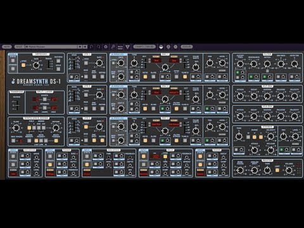The height and width of the screenshot is (228, 304).
Task: Open the OSC 2 wave B selector
Action: 174,92
